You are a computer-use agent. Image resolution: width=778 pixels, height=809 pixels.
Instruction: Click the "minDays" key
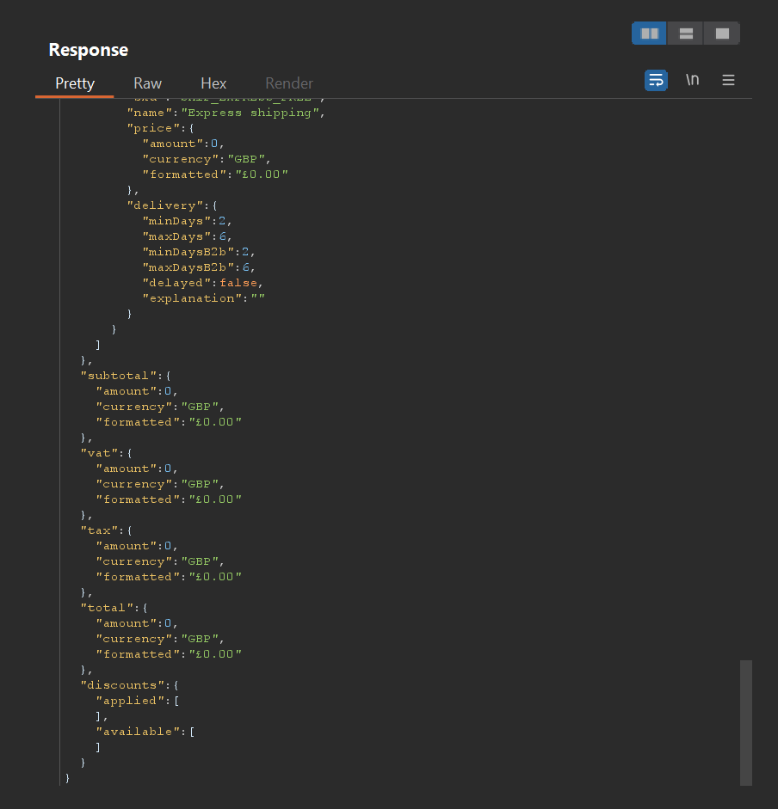coord(176,221)
